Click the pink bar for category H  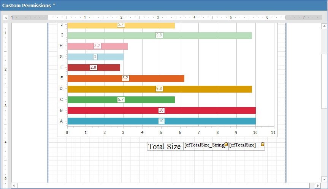point(110,46)
